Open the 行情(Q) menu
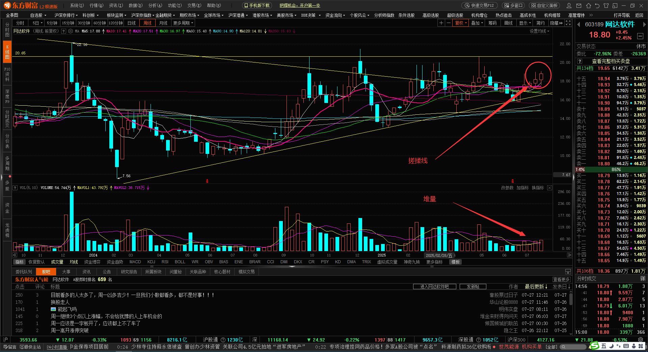648x352 pixels. point(97,5)
